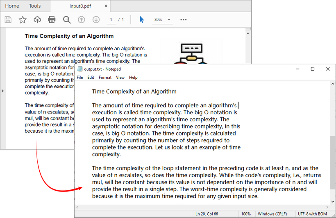Click PDF viewer scrollbar up arrow
This screenshot has height=218, width=336.
[248, 33]
